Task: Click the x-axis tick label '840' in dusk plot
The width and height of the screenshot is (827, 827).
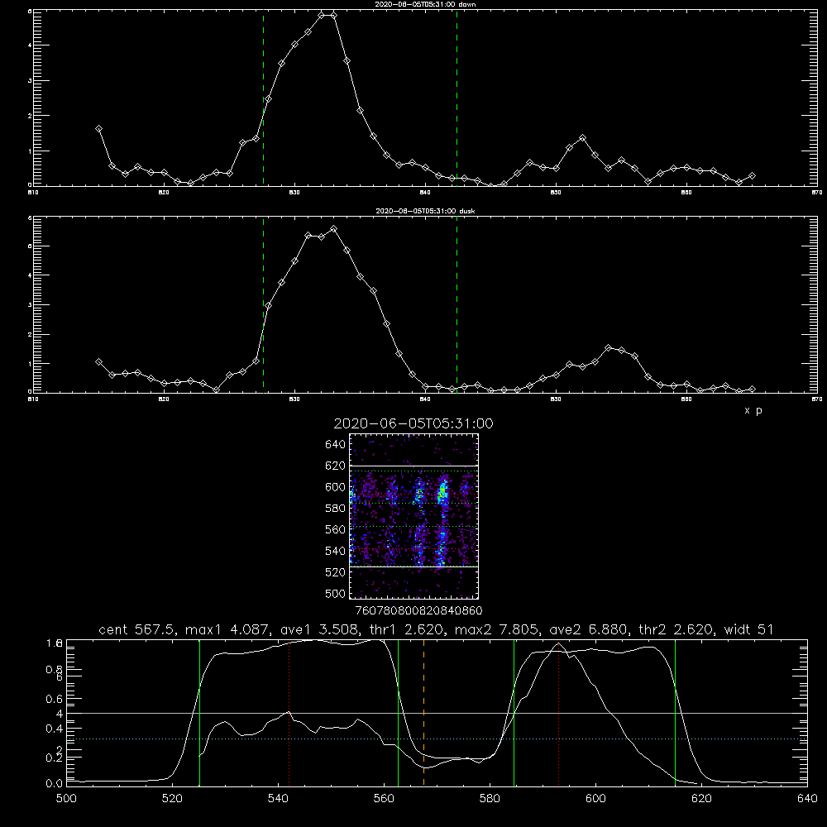Action: point(425,399)
